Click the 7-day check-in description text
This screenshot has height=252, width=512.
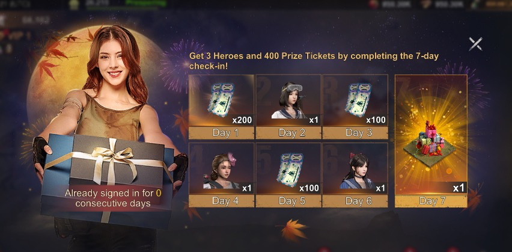(x=314, y=61)
